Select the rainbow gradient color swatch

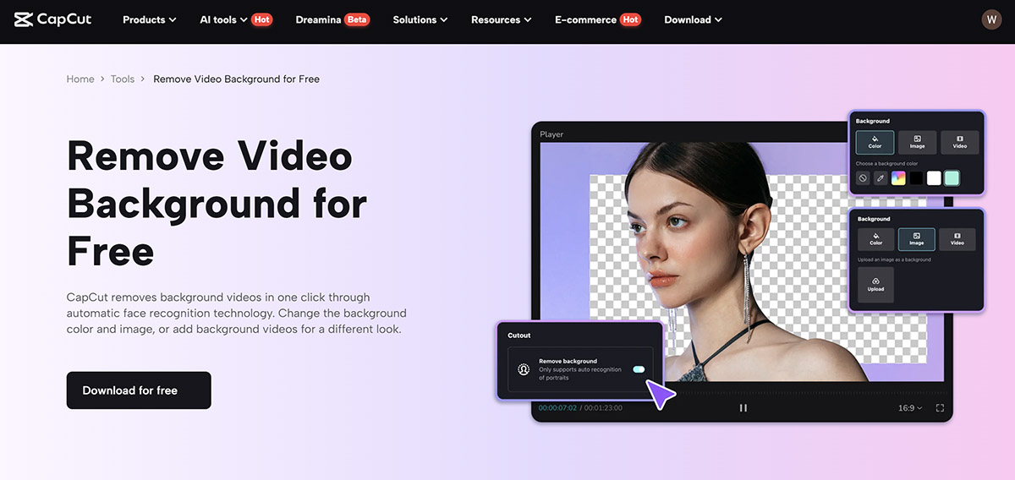pyautogui.click(x=898, y=178)
